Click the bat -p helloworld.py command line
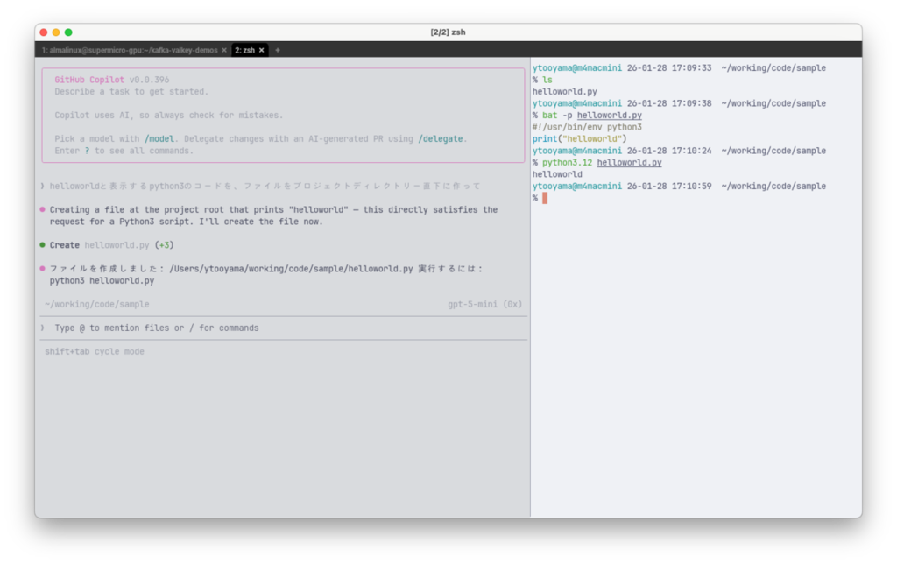 click(587, 116)
